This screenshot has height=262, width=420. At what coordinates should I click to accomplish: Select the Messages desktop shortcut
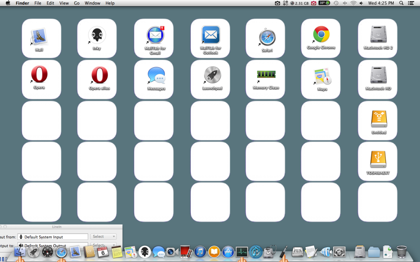click(156, 75)
